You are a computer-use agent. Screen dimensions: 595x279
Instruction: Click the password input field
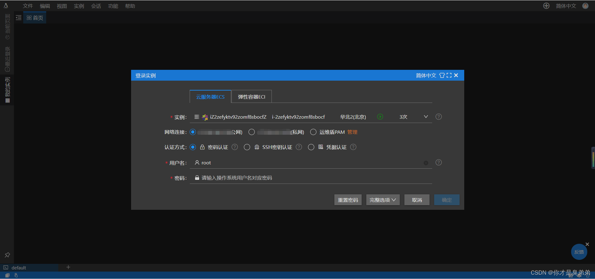(311, 178)
